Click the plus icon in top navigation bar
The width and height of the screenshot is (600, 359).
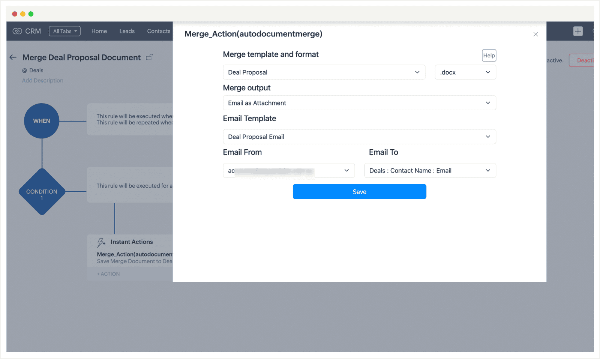coord(578,31)
